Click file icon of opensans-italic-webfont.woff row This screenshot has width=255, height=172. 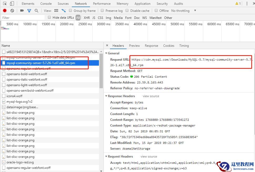click(4, 80)
